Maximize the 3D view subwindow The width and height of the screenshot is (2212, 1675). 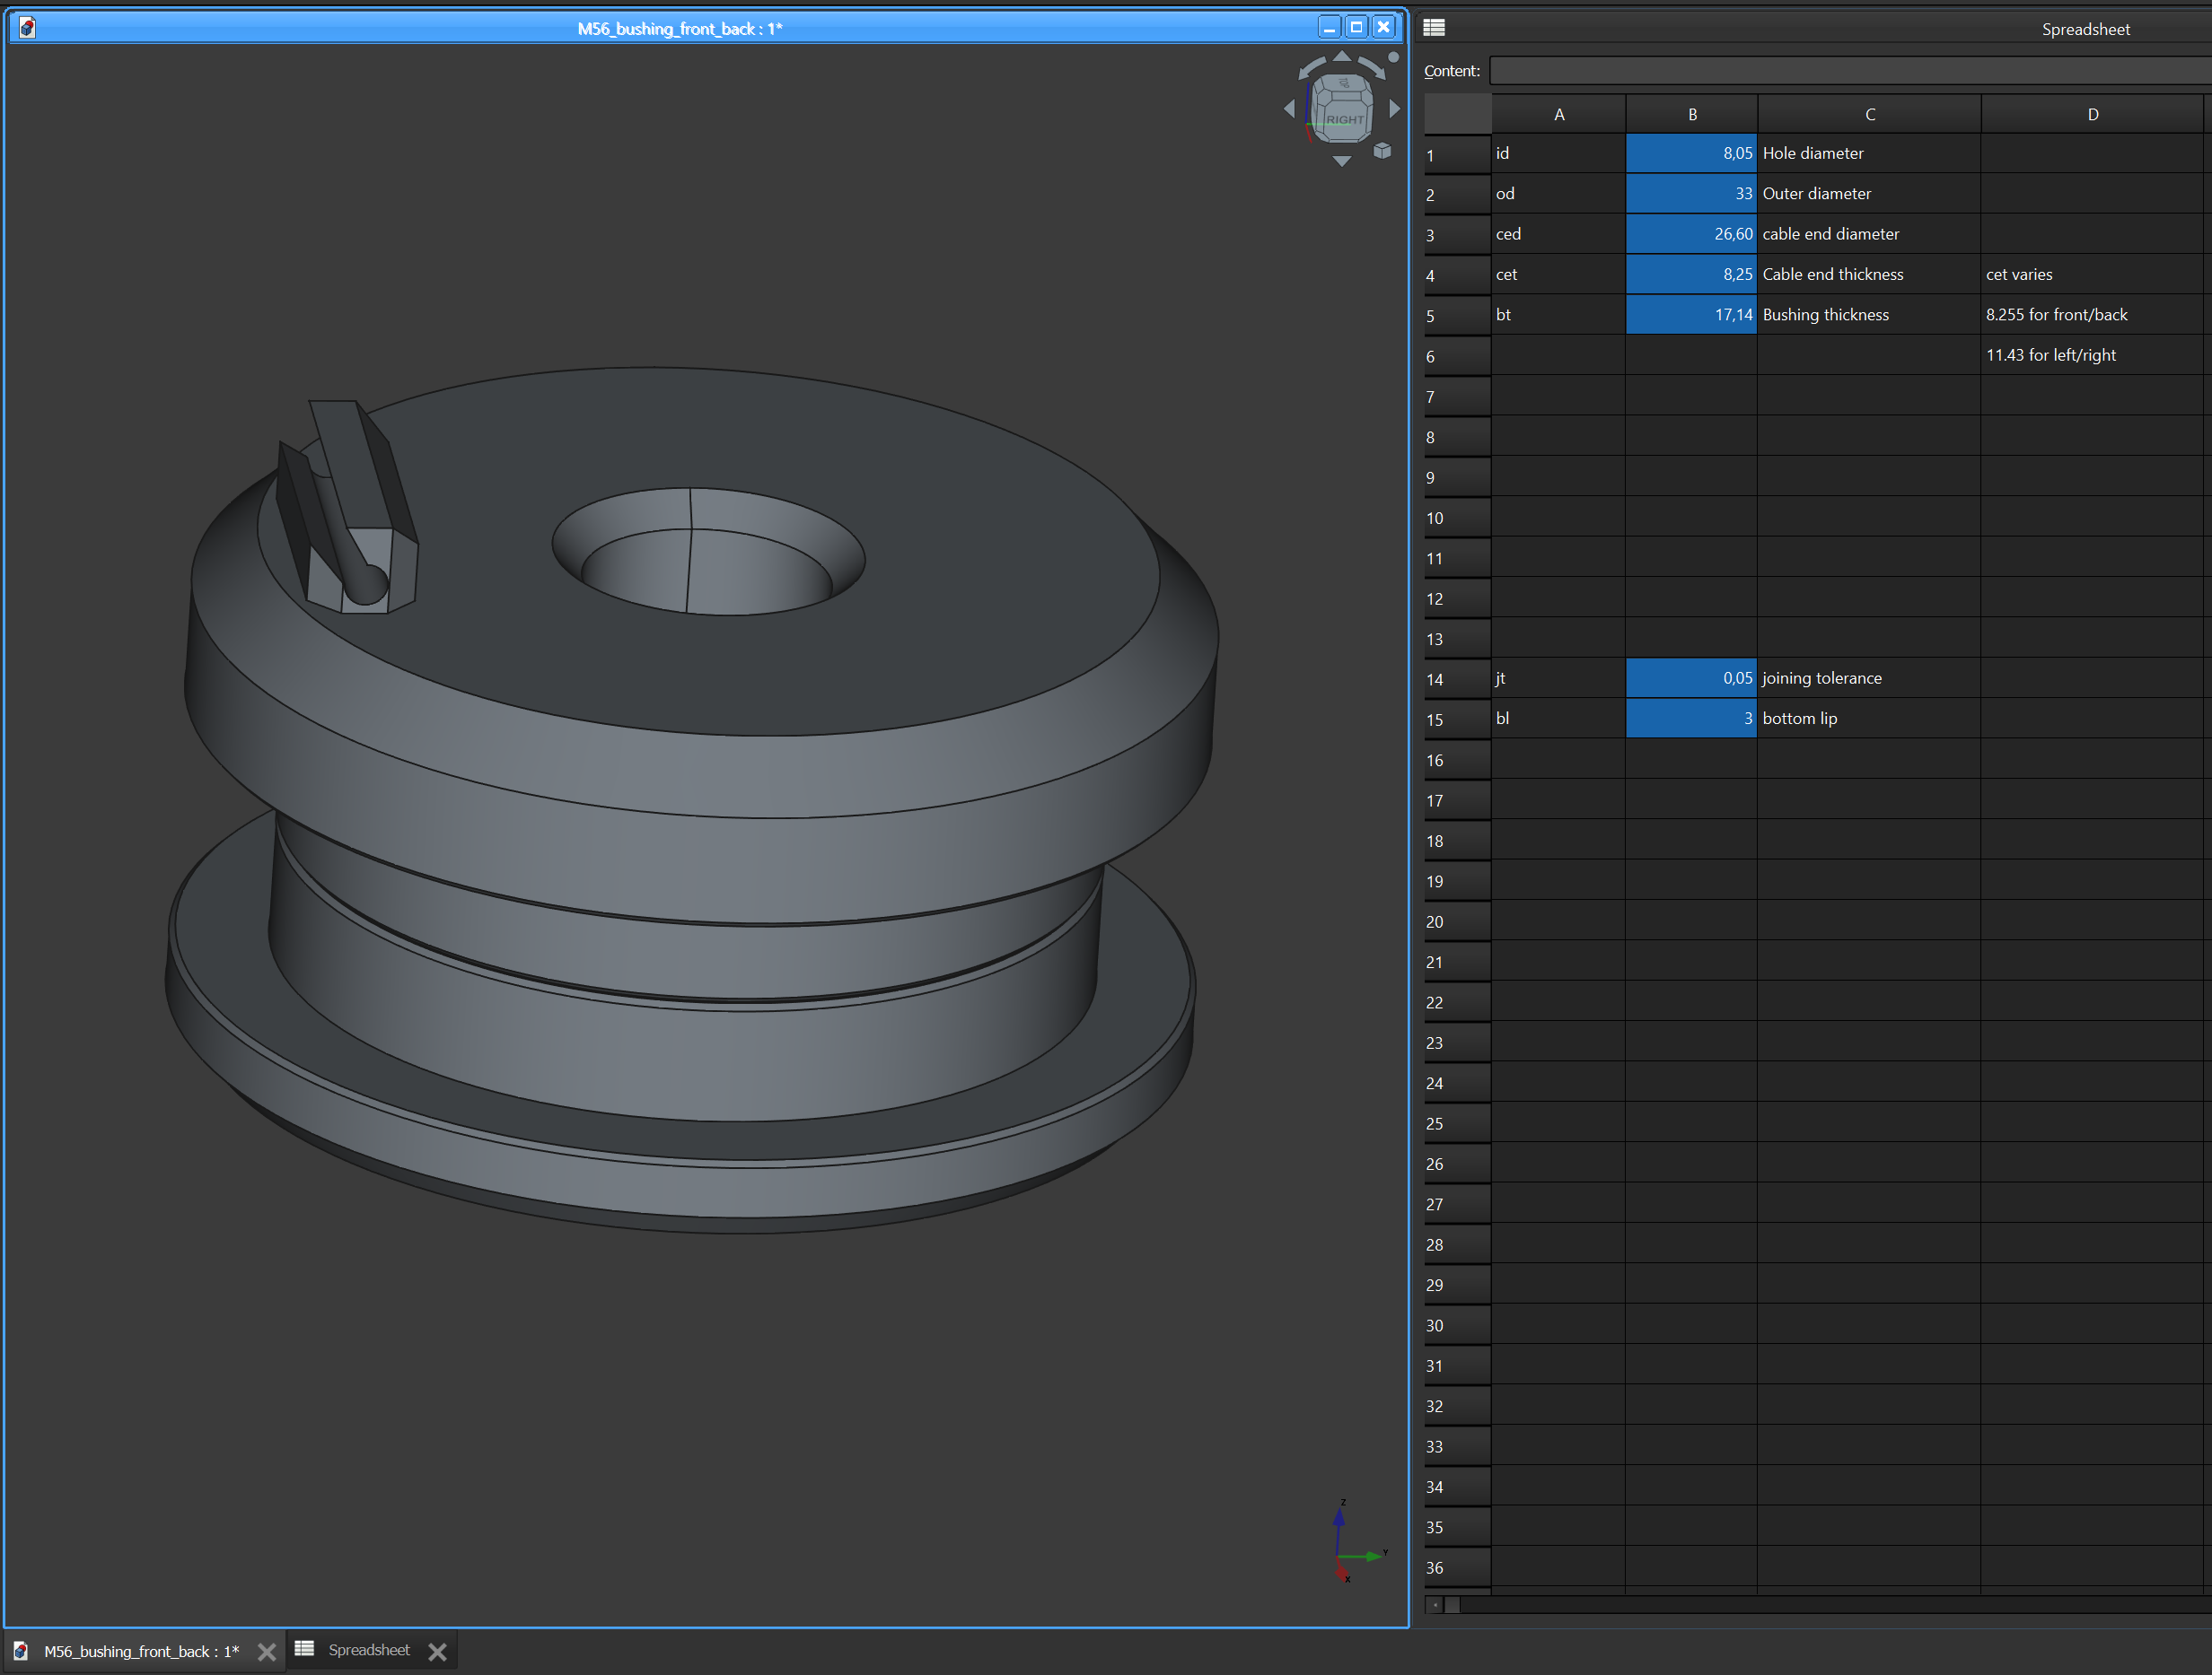coord(1356,28)
